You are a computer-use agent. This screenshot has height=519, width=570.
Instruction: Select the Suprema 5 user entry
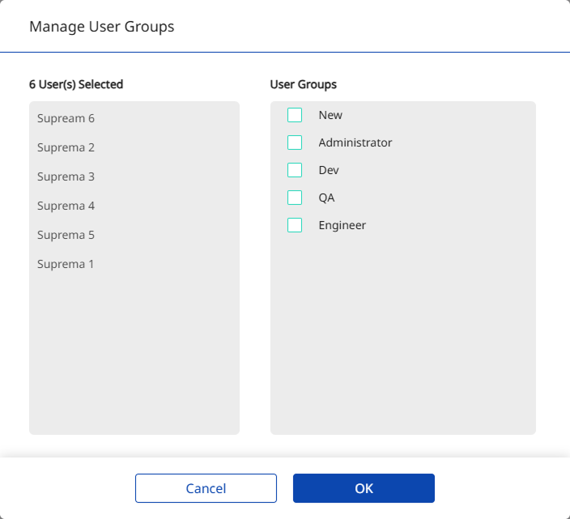click(x=66, y=235)
